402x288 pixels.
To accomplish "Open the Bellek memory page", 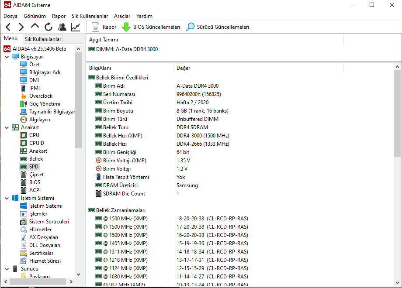I will (x=31, y=159).
